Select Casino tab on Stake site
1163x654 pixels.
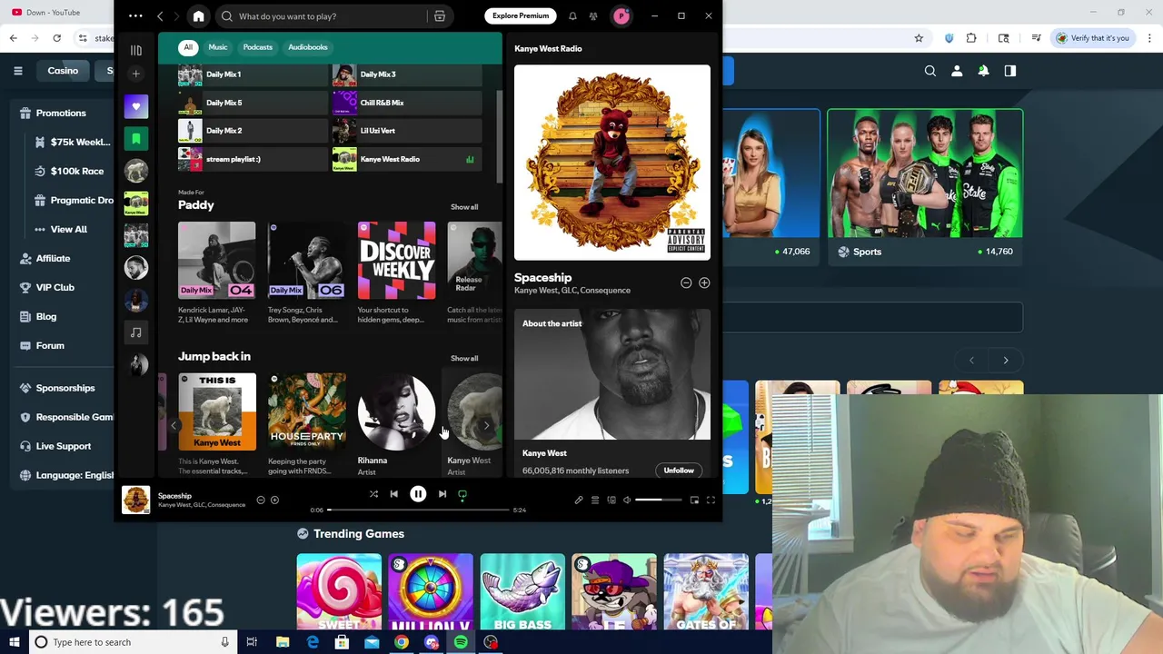click(63, 71)
